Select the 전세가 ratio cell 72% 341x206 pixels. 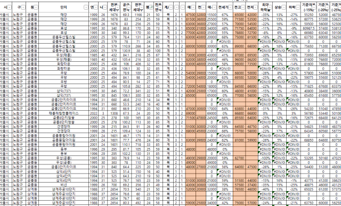[x=225, y=73]
